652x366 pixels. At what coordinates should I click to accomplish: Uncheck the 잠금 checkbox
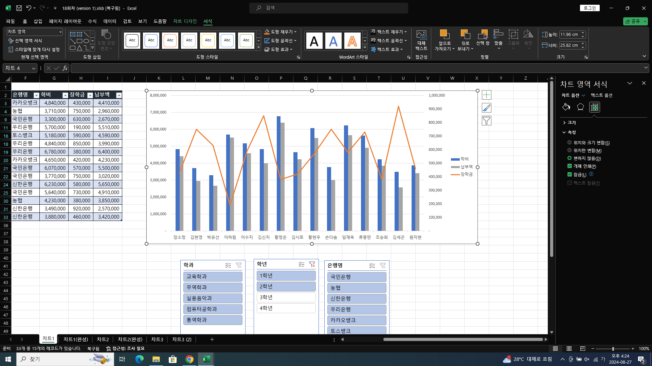click(x=569, y=175)
